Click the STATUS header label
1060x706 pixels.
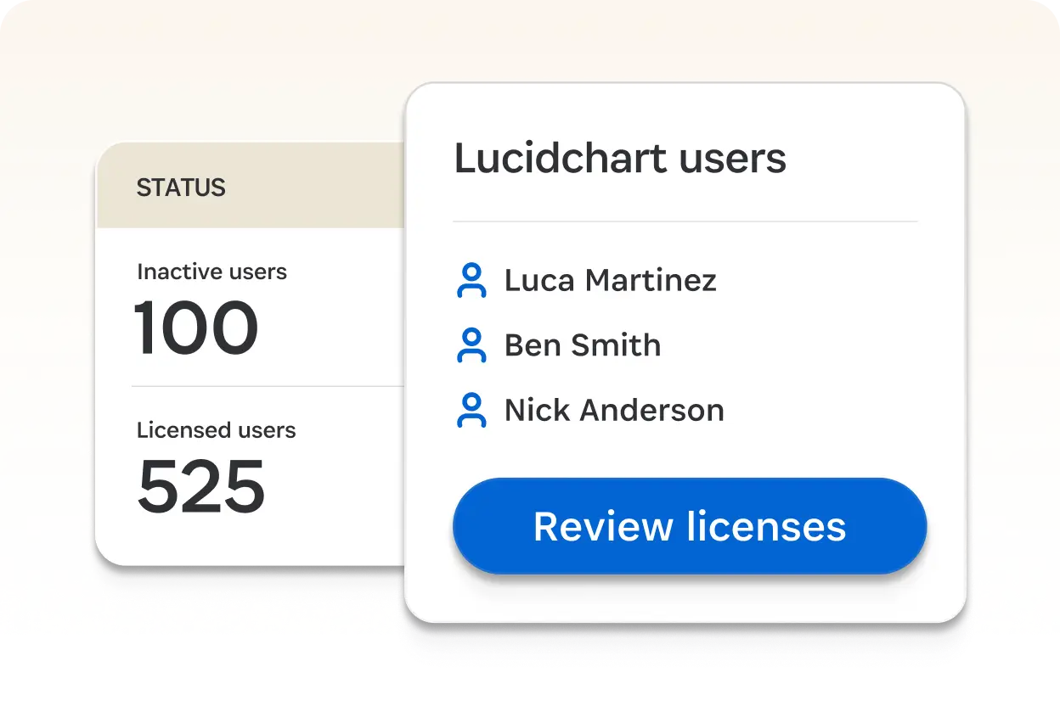181,188
